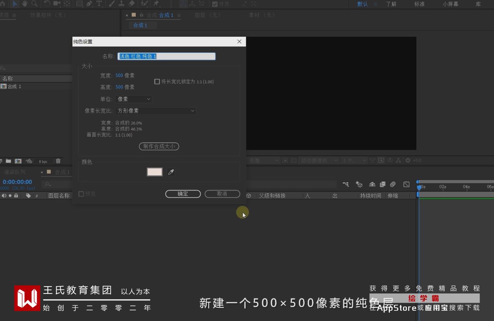Click the 合成 1 breadcrumb in viewer
The width and height of the screenshot is (494, 321).
[140, 25]
